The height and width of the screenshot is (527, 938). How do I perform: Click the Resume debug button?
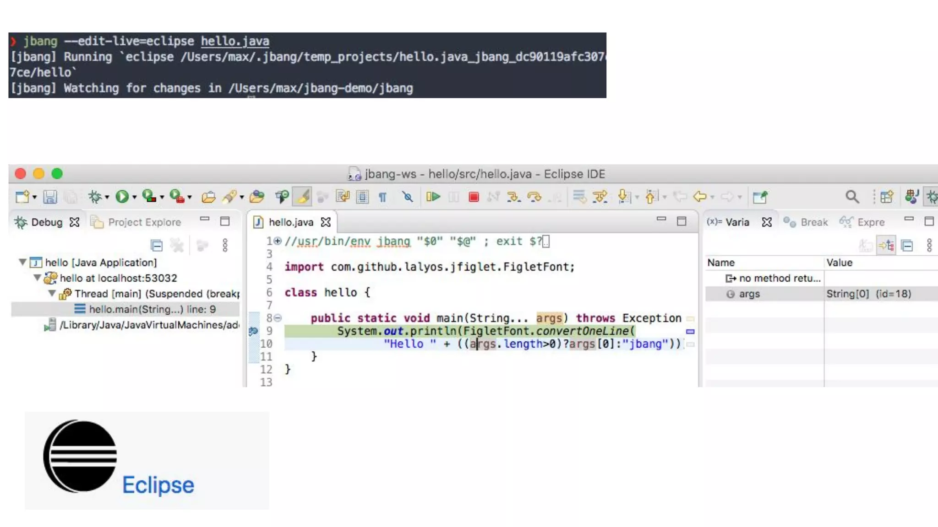[x=433, y=197]
